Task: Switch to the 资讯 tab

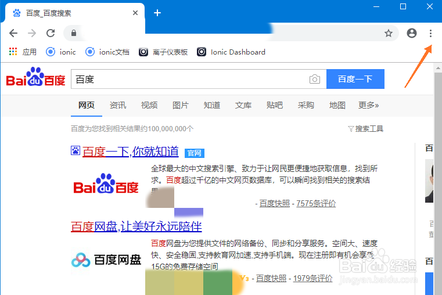Action: click(x=118, y=105)
